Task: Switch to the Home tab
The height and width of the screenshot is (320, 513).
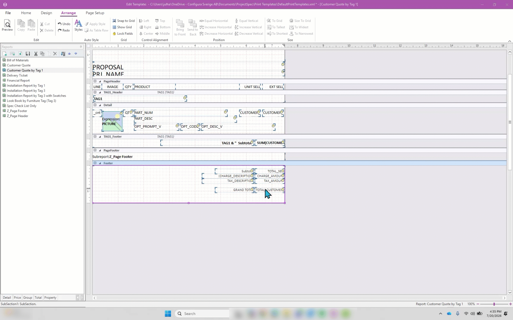Action: tap(26, 13)
